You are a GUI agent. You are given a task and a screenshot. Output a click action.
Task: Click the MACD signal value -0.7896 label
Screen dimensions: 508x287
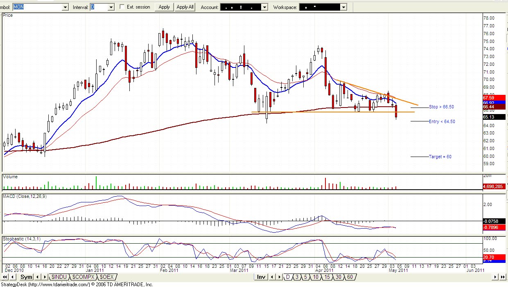tap(494, 228)
